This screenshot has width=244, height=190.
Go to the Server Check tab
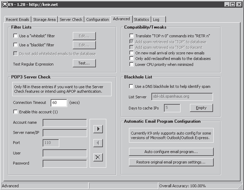click(x=71, y=20)
